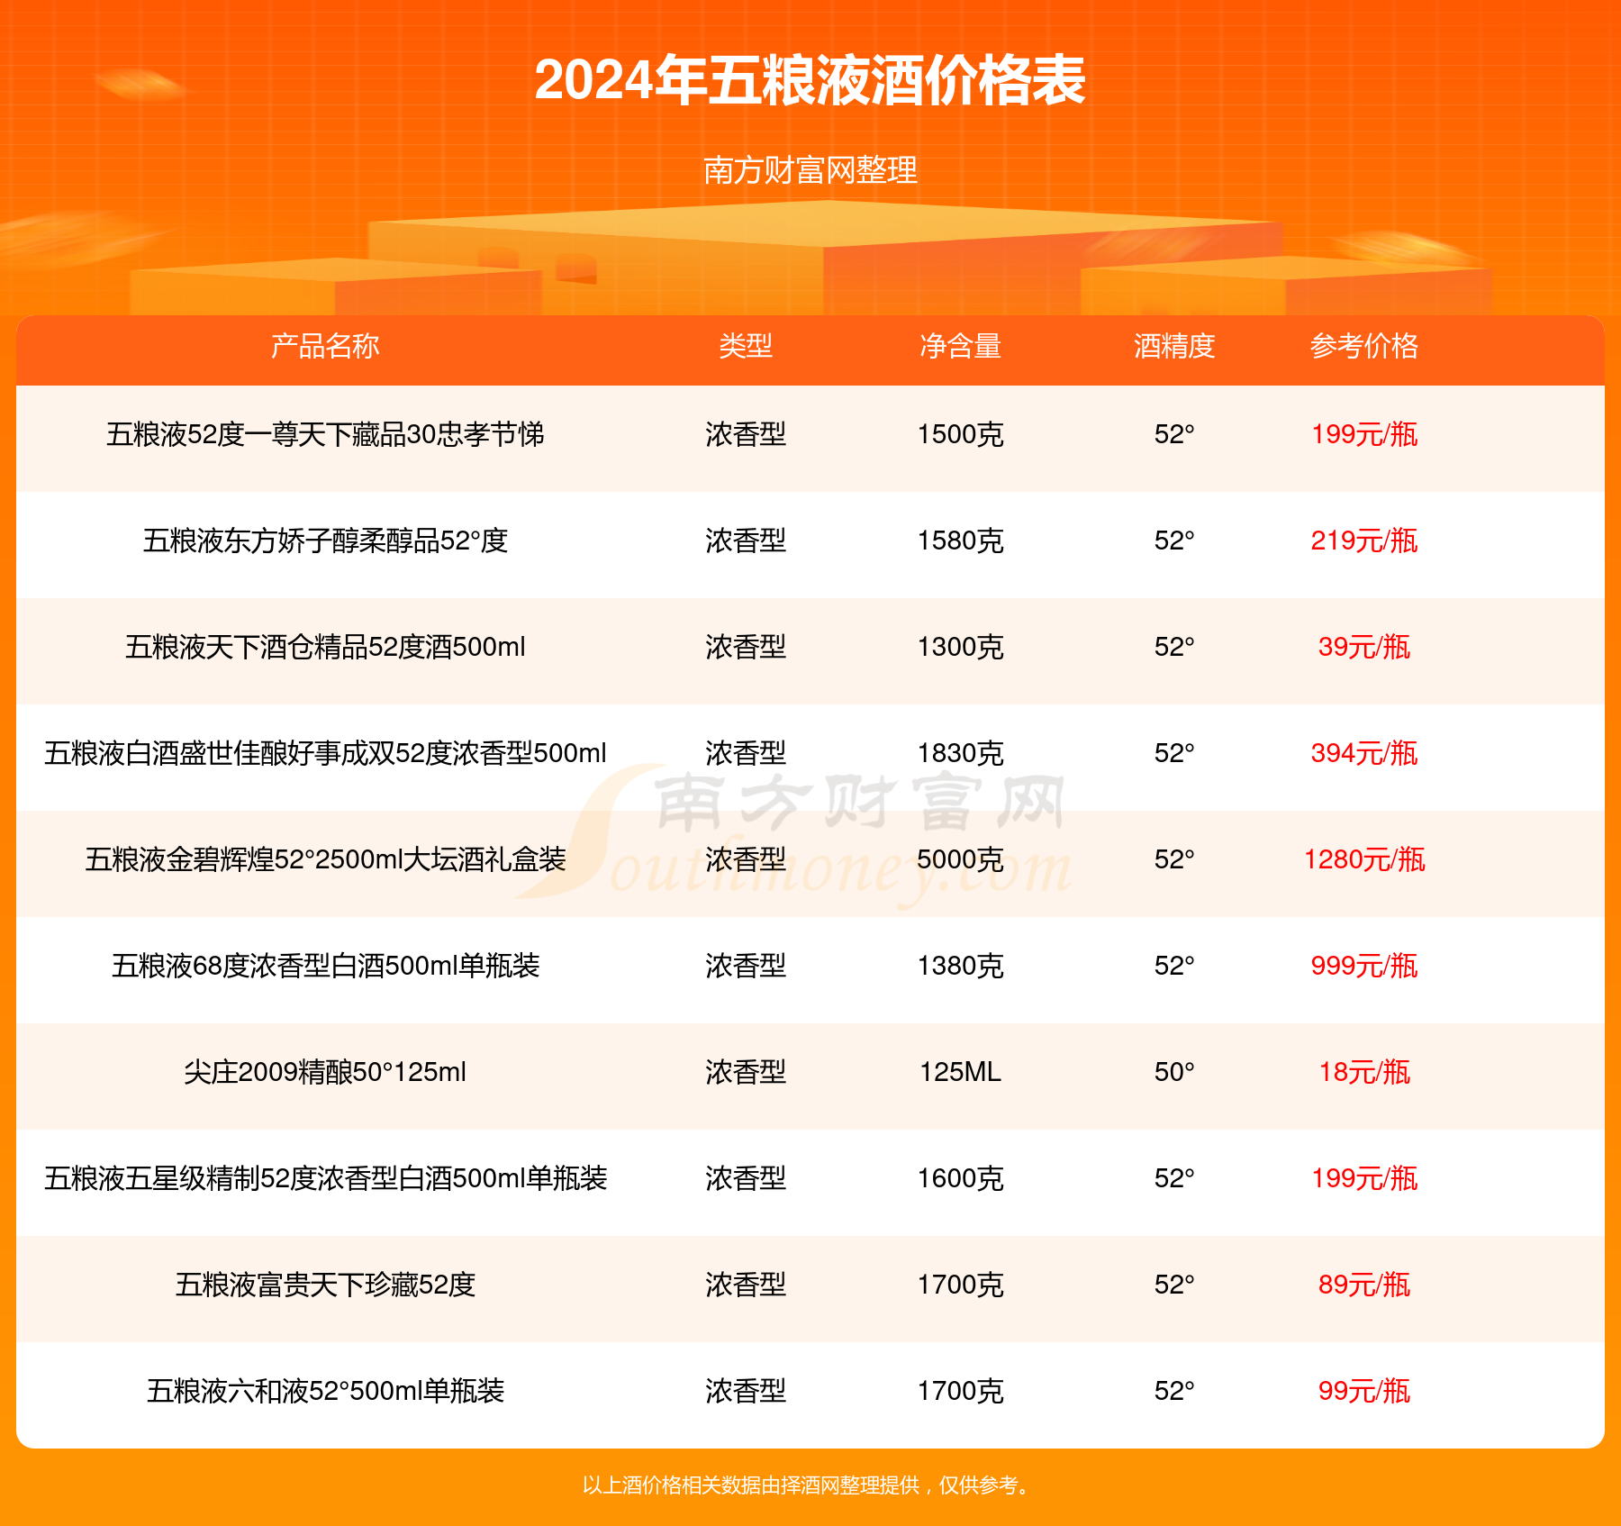The height and width of the screenshot is (1526, 1621).
Task: Click the subtitle 南方财富网整理
Action: [810, 170]
